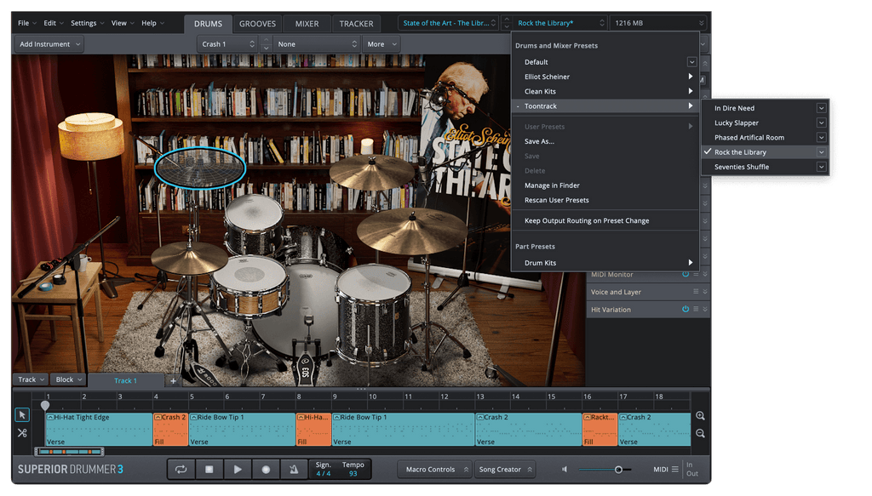This screenshot has height=496, width=872.
Task: Open Voice and Layer options menu icon
Action: 696,292
